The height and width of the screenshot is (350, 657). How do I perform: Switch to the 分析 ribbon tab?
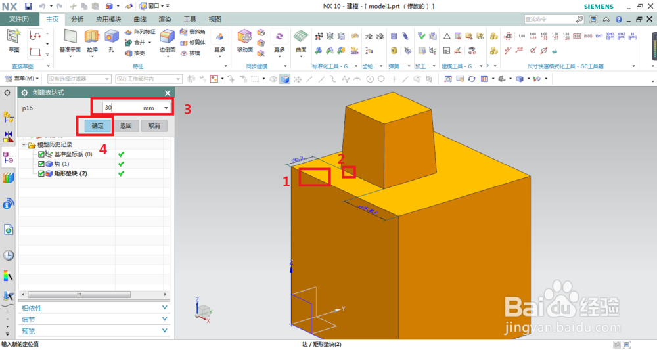click(77, 19)
